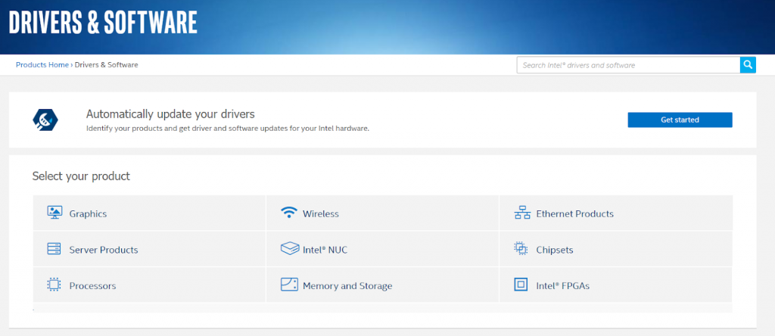The height and width of the screenshot is (336, 775).
Task: Start the automatic driver update with Get started
Action: [680, 120]
